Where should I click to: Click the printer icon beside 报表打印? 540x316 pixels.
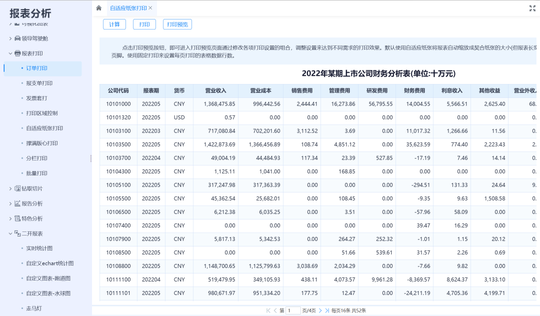pos(17,53)
